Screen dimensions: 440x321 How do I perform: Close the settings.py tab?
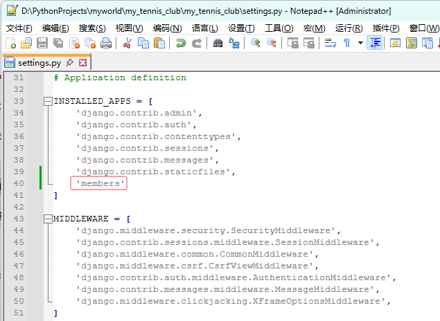[x=82, y=62]
